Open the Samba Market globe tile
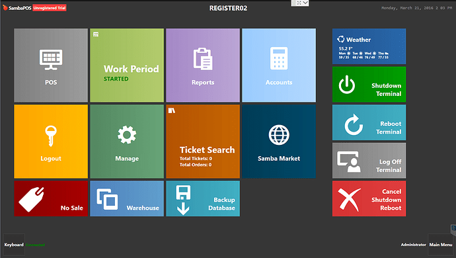 coord(279,142)
